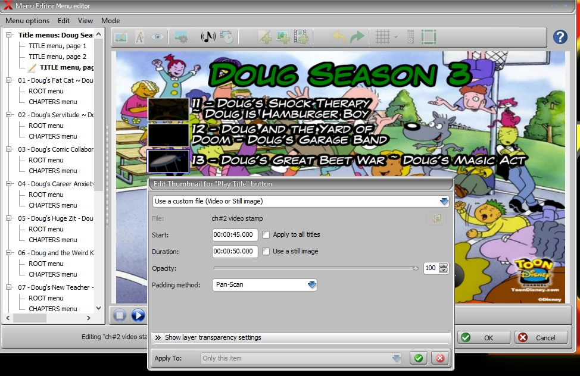The width and height of the screenshot is (580, 376).
Task: Open the Apply To dropdown
Action: click(301, 358)
